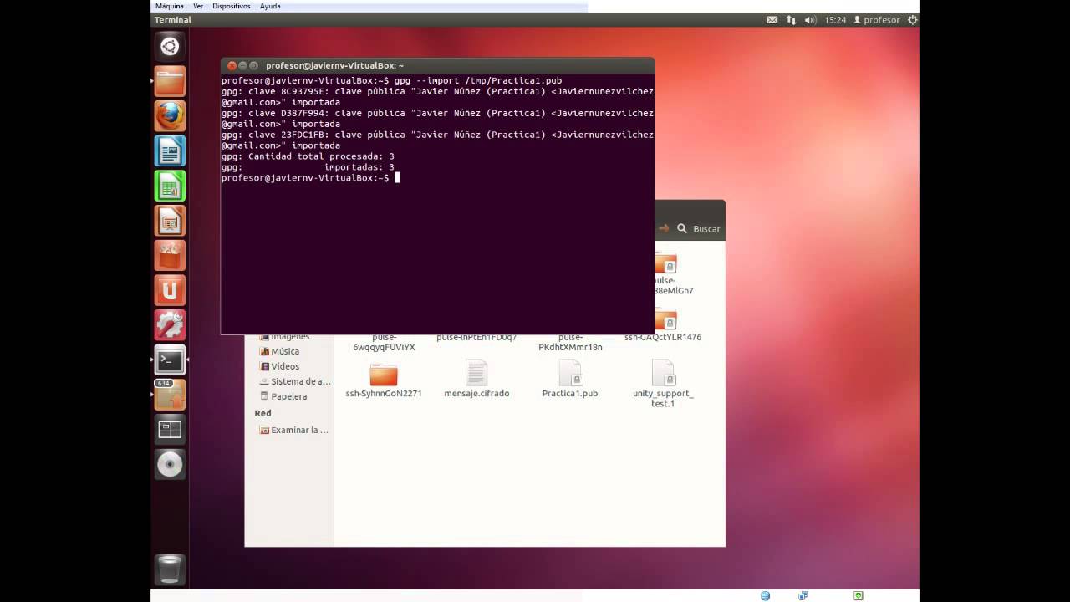Click the pulse-PKdhtXMmr18n folder label
1070x602 pixels.
[x=570, y=342]
